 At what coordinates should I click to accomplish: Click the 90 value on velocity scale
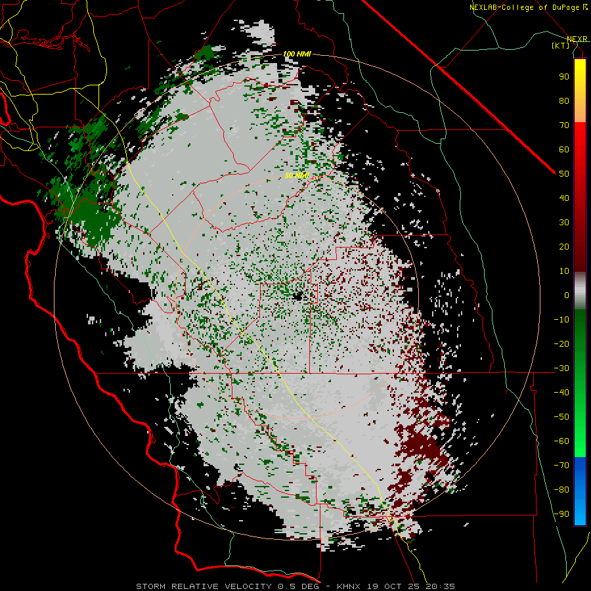point(564,77)
